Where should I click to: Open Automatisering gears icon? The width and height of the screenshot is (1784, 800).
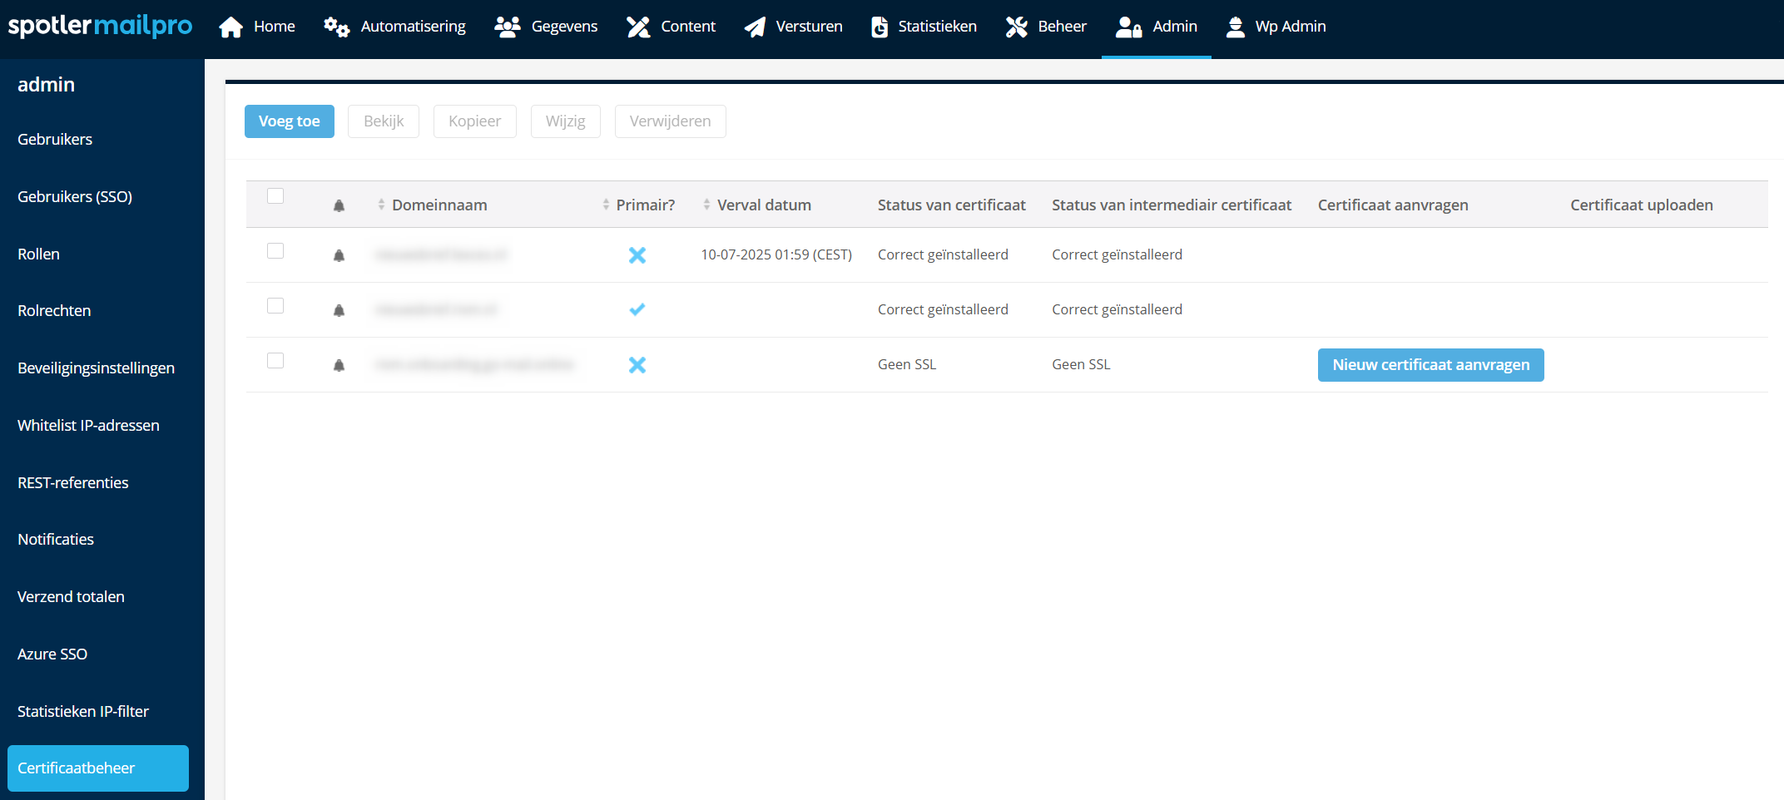pyautogui.click(x=336, y=27)
